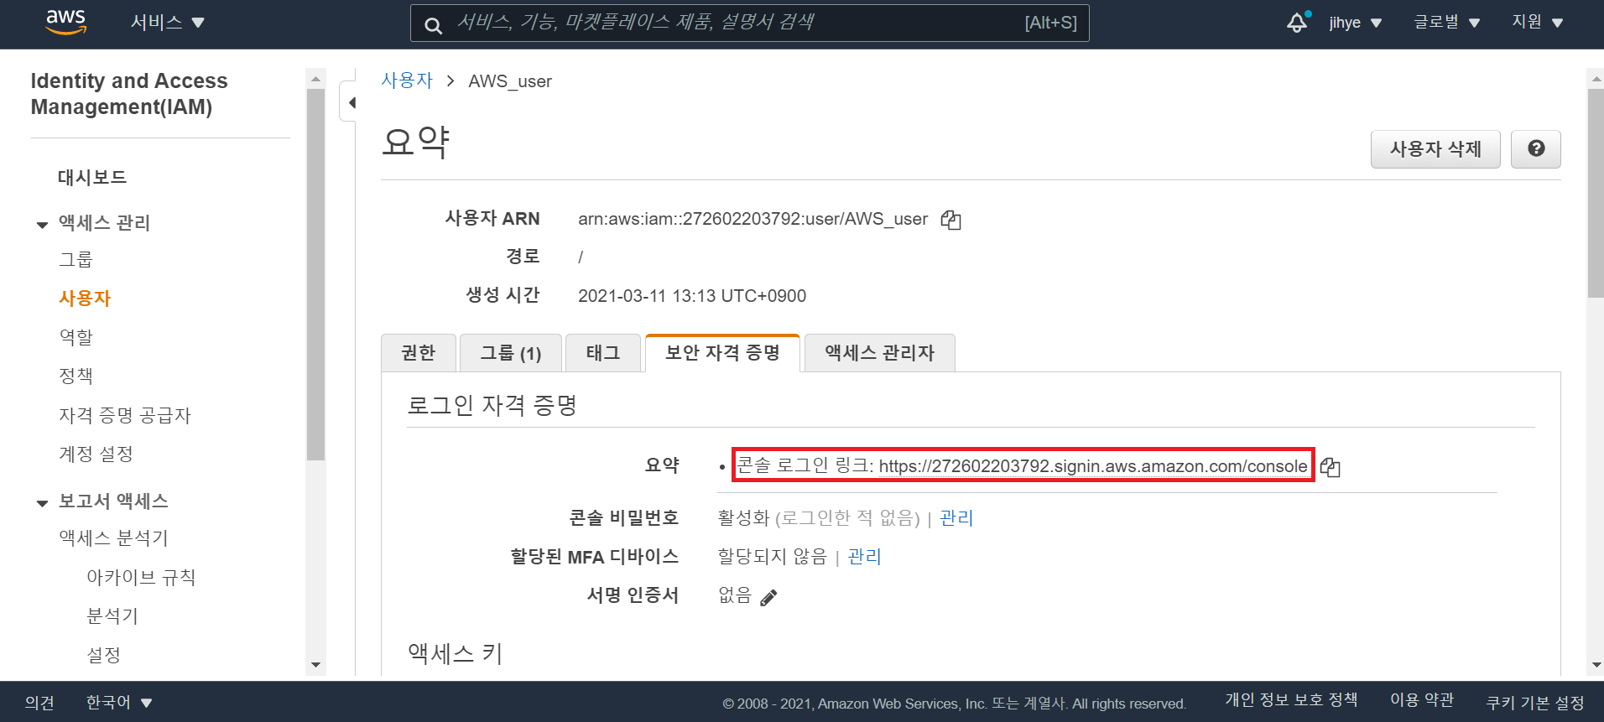Image resolution: width=1604 pixels, height=722 pixels.
Task: Edit signing certificate with pencil icon
Action: [768, 597]
